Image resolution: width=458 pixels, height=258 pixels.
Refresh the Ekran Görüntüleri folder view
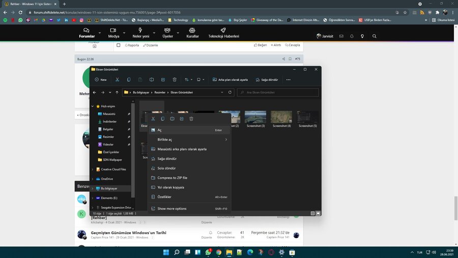pyautogui.click(x=230, y=93)
